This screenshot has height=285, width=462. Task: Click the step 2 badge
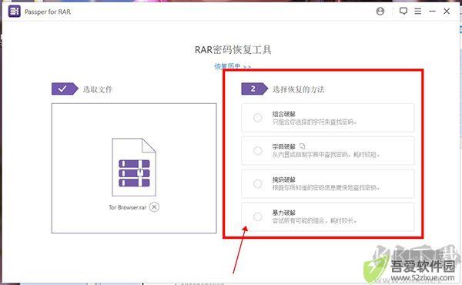255,89
